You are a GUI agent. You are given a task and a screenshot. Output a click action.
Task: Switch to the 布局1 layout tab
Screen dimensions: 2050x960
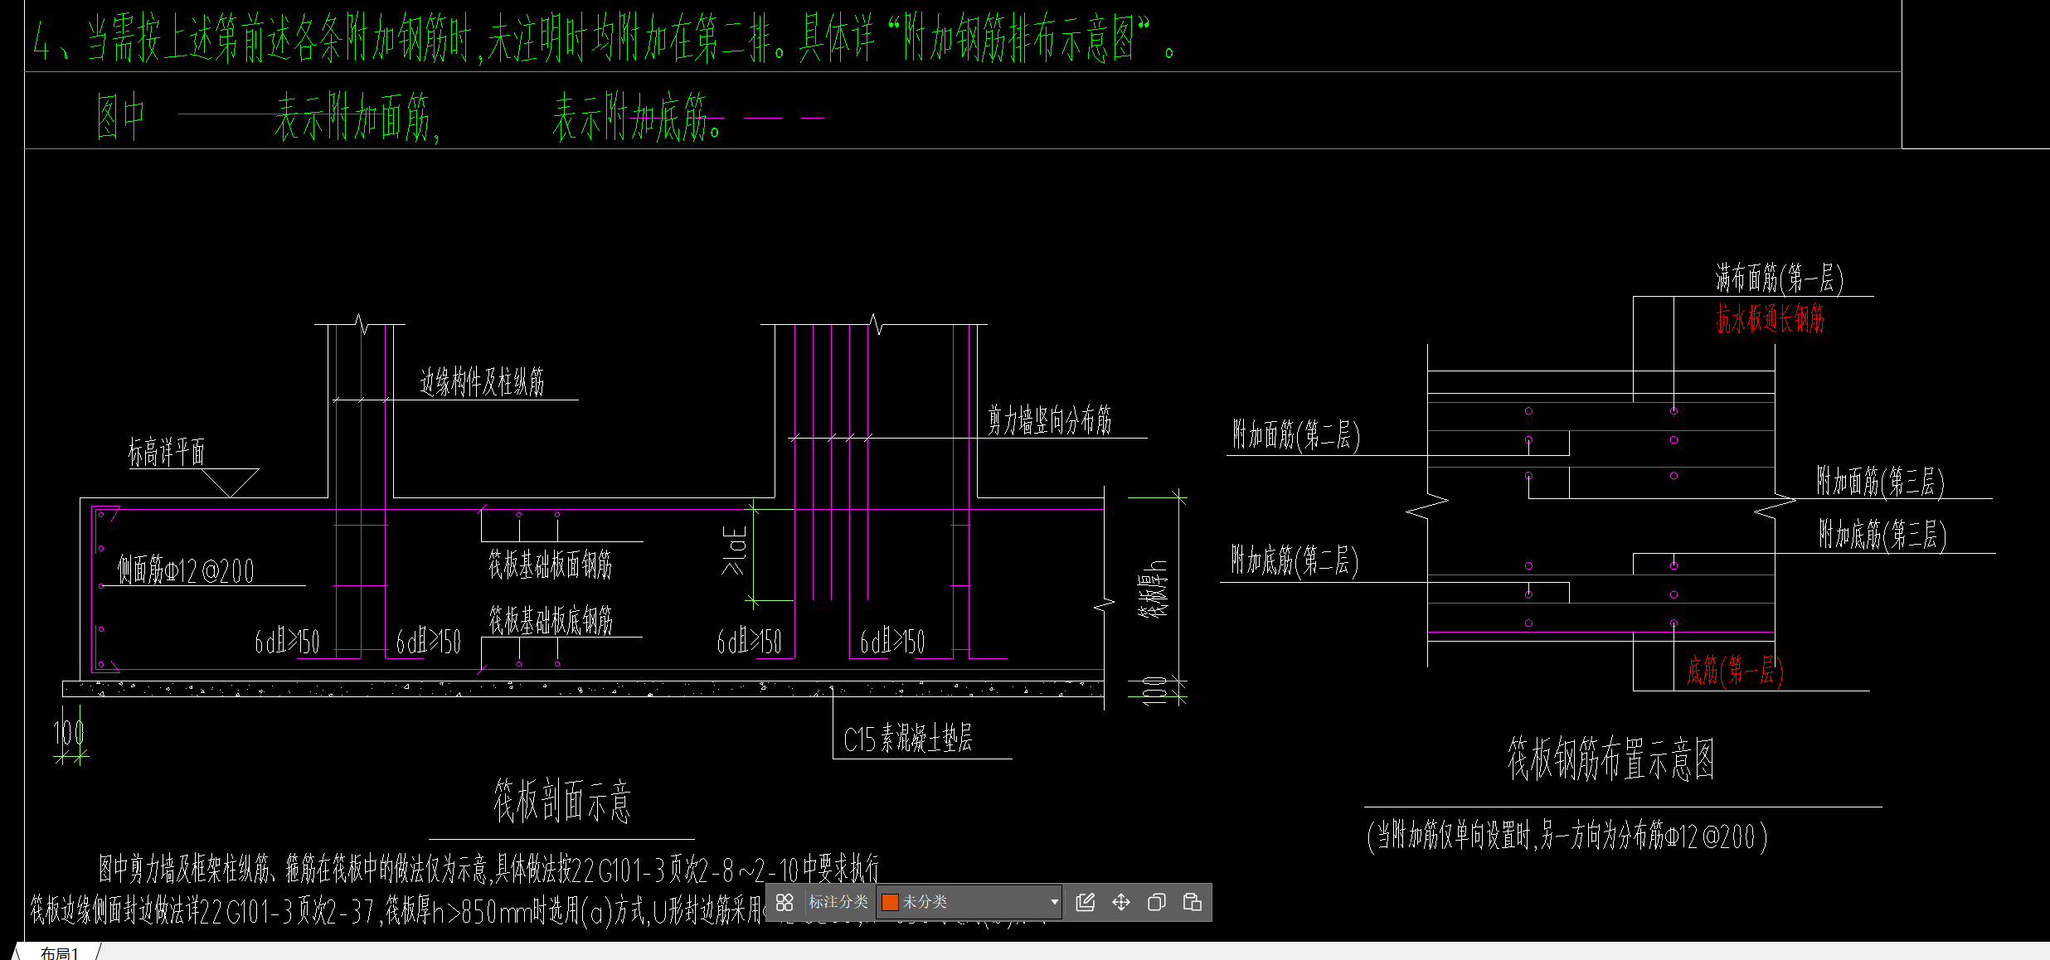pos(59,953)
